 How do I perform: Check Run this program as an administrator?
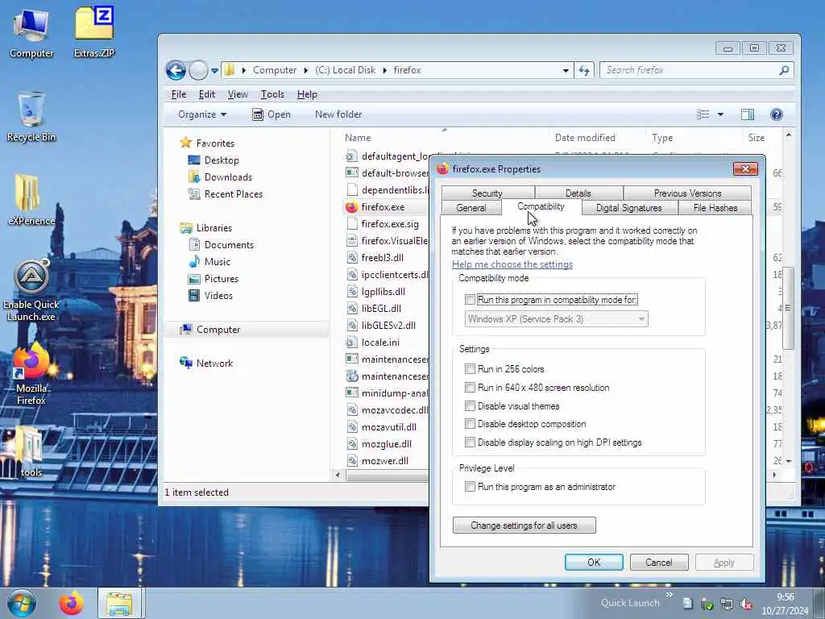470,486
